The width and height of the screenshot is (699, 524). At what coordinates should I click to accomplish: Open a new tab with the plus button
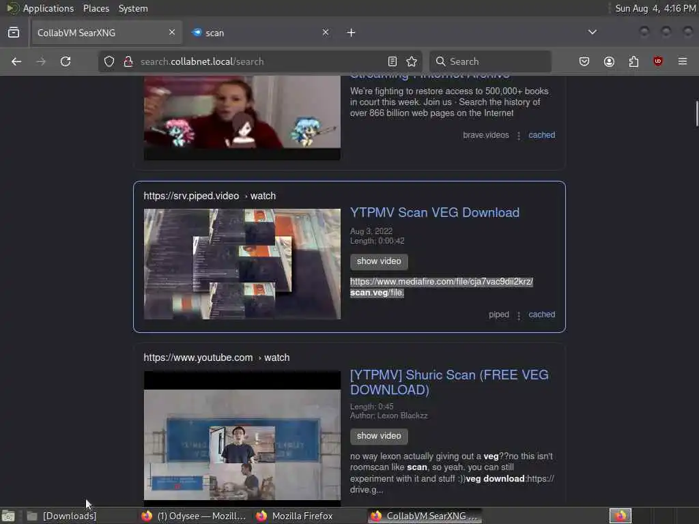pyautogui.click(x=352, y=33)
